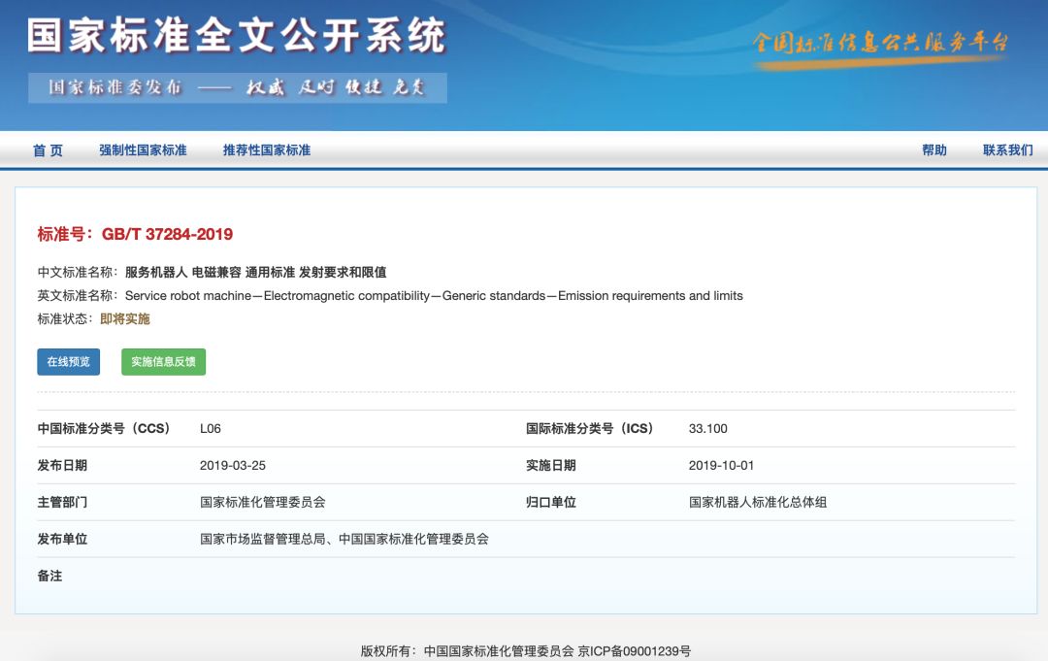Open 推荐性国家标准 navigation item
The width and height of the screenshot is (1048, 661).
(x=267, y=150)
